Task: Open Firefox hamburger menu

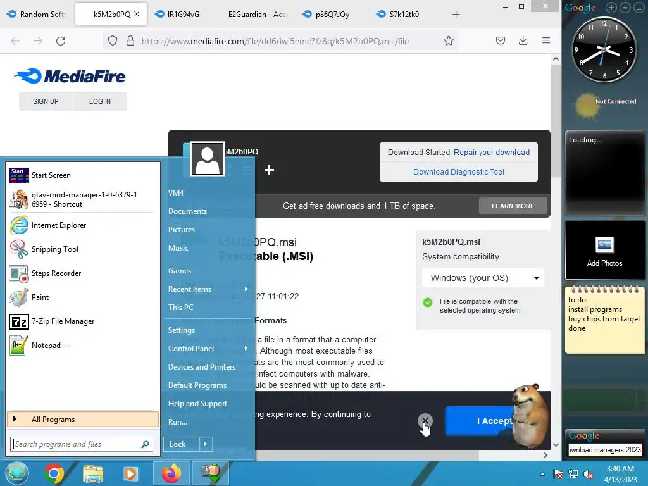Action: tap(546, 40)
